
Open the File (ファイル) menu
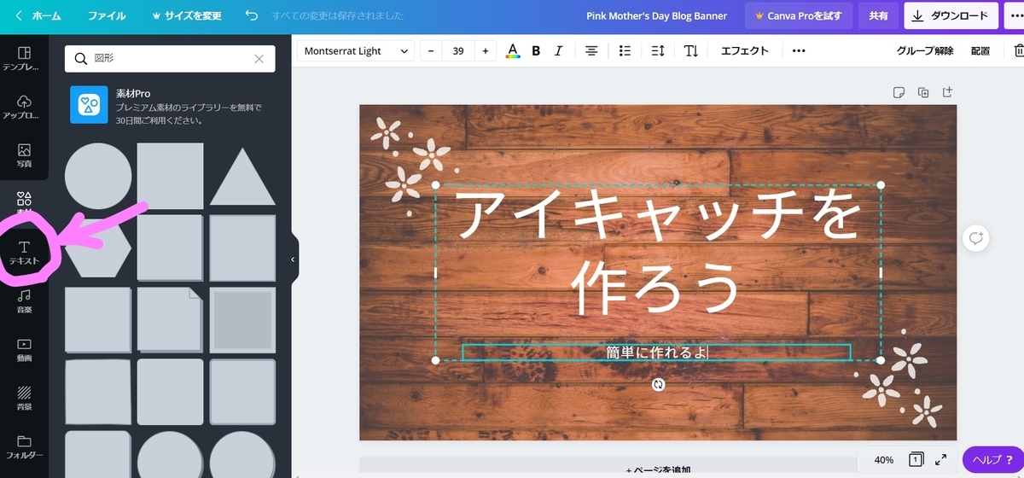tap(107, 15)
